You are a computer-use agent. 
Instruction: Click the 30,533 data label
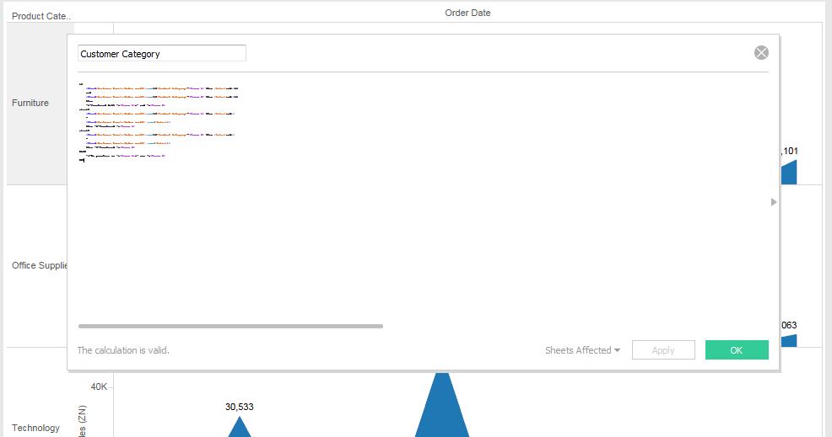coord(240,407)
